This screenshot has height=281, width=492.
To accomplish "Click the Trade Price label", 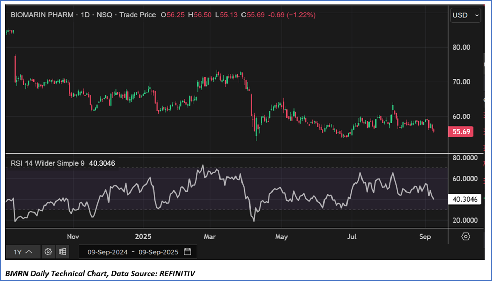I will click(137, 15).
